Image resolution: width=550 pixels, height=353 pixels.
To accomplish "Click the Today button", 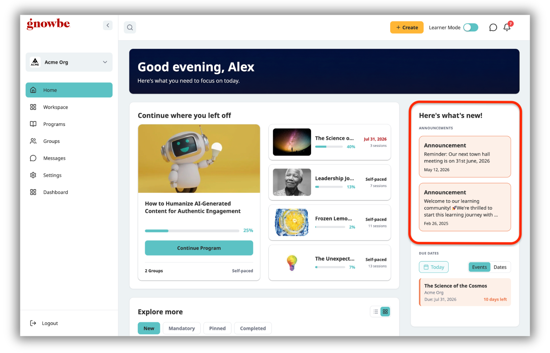I will pos(433,267).
